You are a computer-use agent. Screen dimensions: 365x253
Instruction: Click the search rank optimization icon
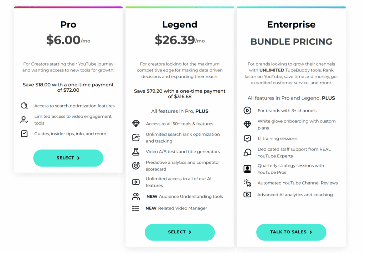(136, 138)
